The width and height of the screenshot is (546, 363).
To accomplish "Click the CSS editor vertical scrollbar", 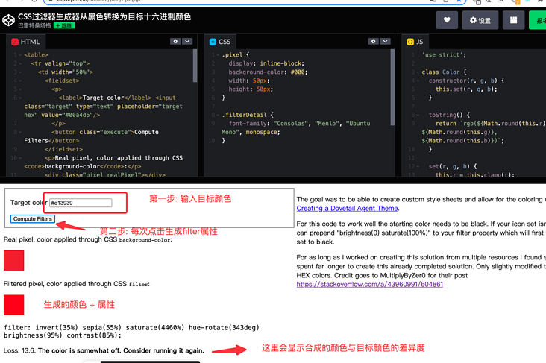I will [393, 87].
